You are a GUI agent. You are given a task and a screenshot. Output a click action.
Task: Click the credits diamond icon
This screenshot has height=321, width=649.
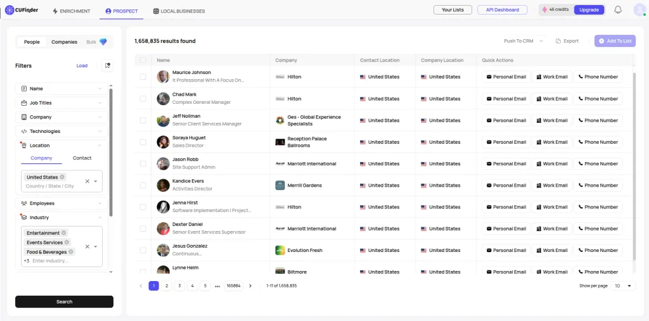coord(544,9)
